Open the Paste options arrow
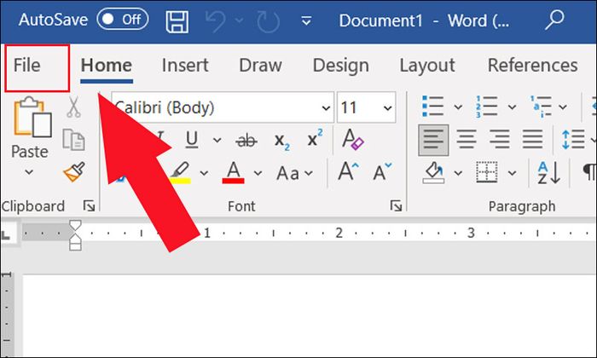The width and height of the screenshot is (597, 358). click(29, 172)
